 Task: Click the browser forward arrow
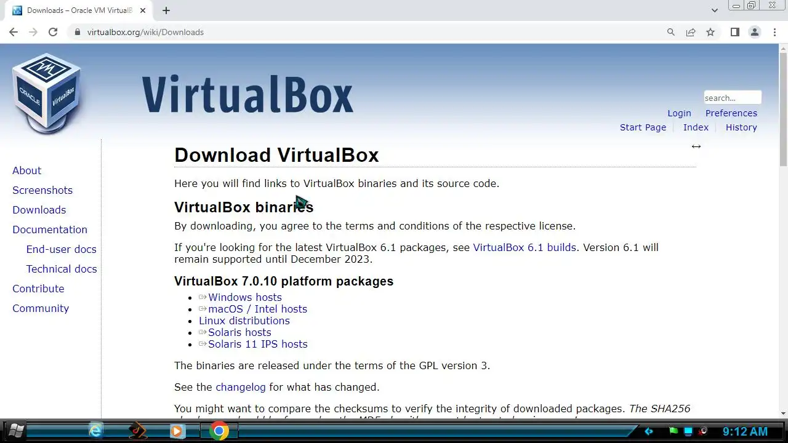(33, 32)
